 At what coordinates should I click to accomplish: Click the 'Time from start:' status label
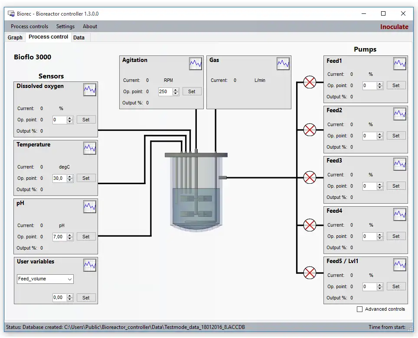[x=387, y=327]
